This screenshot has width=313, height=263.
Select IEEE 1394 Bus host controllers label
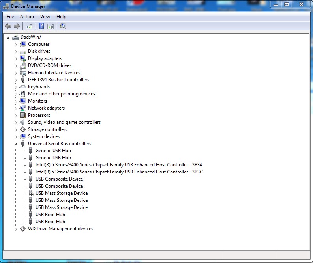58,80
